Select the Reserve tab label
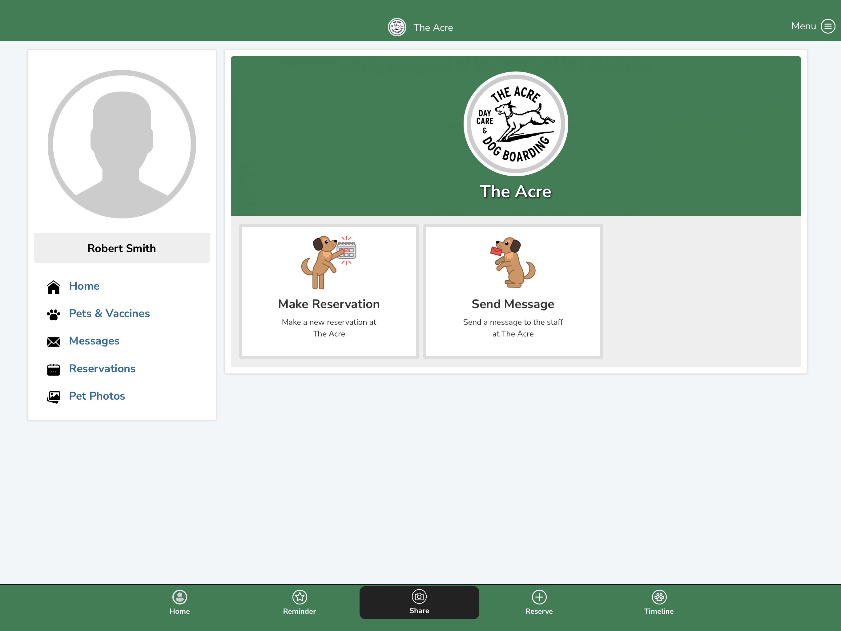 [539, 611]
